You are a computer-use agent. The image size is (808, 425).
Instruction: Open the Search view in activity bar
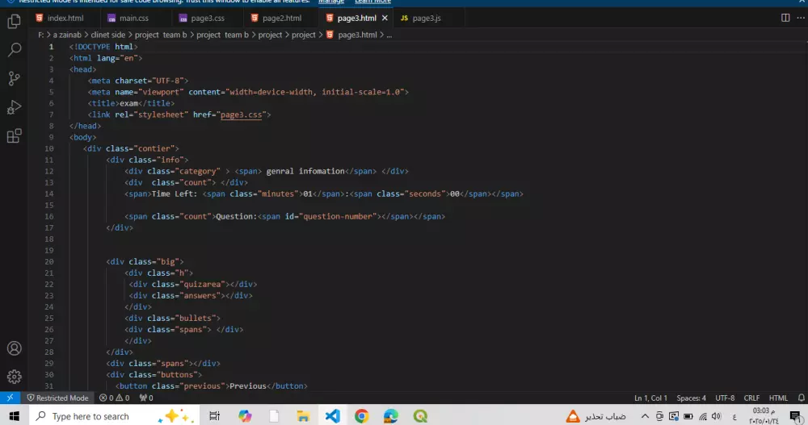(14, 50)
